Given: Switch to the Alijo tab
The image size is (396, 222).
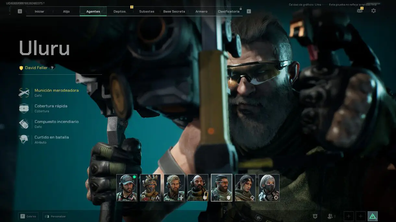Looking at the screenshot, I should click(66, 11).
